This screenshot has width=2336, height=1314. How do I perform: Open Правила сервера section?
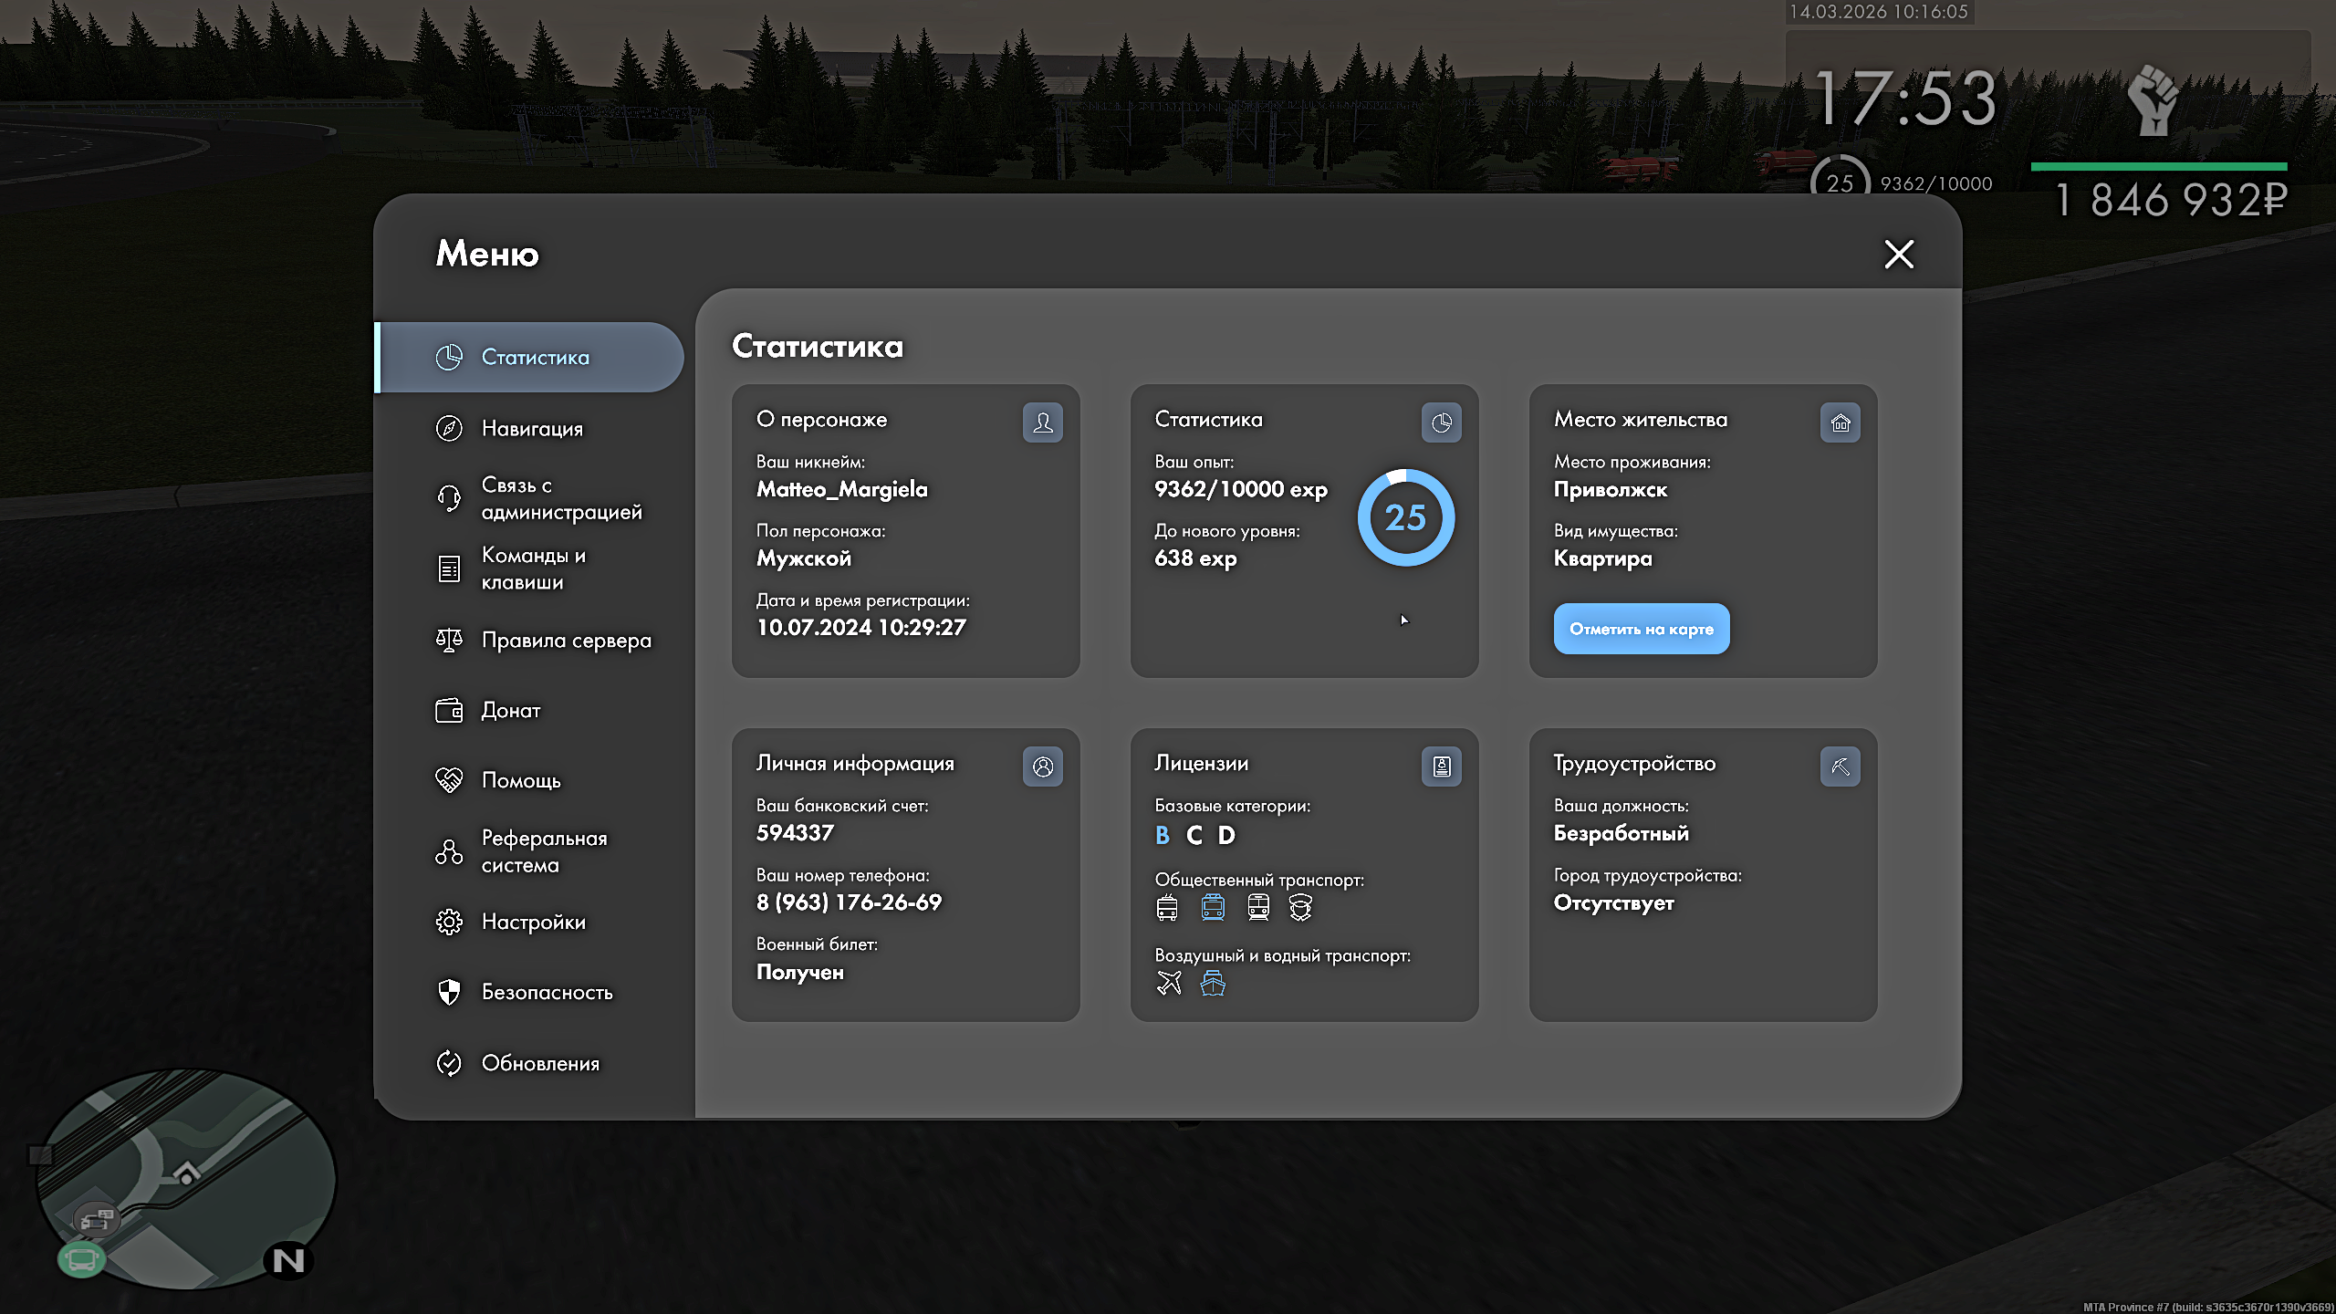(566, 641)
